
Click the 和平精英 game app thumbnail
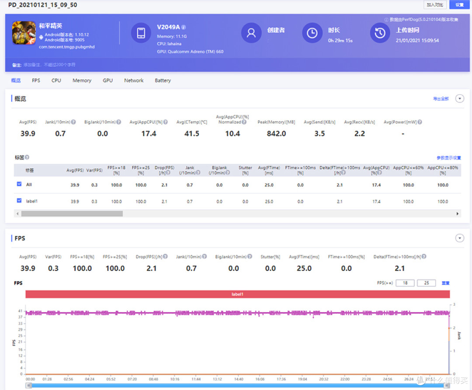tap(24, 33)
